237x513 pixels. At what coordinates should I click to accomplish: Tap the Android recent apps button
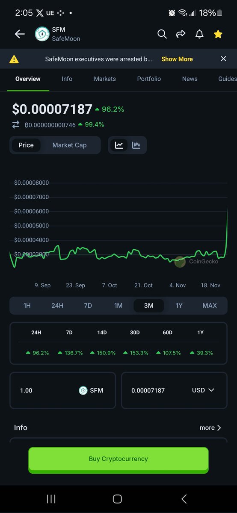pos(51,498)
